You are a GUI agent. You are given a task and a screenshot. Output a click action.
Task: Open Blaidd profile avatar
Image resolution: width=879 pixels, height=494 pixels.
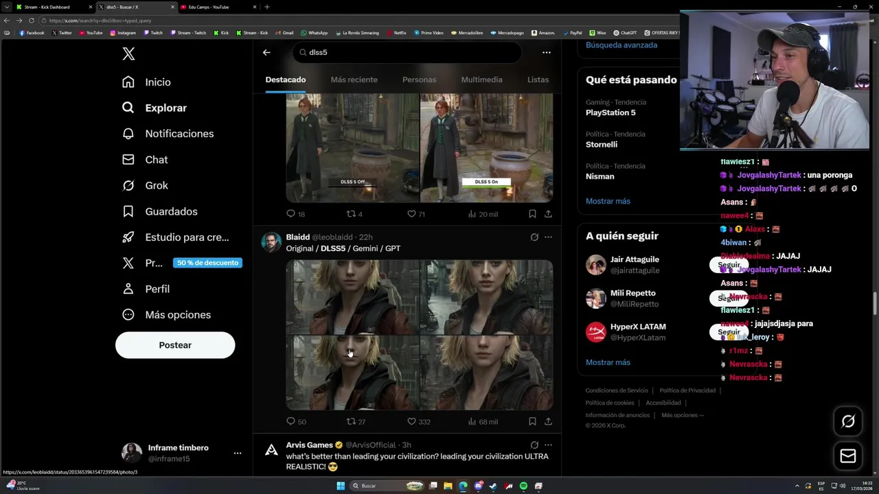[x=271, y=242]
